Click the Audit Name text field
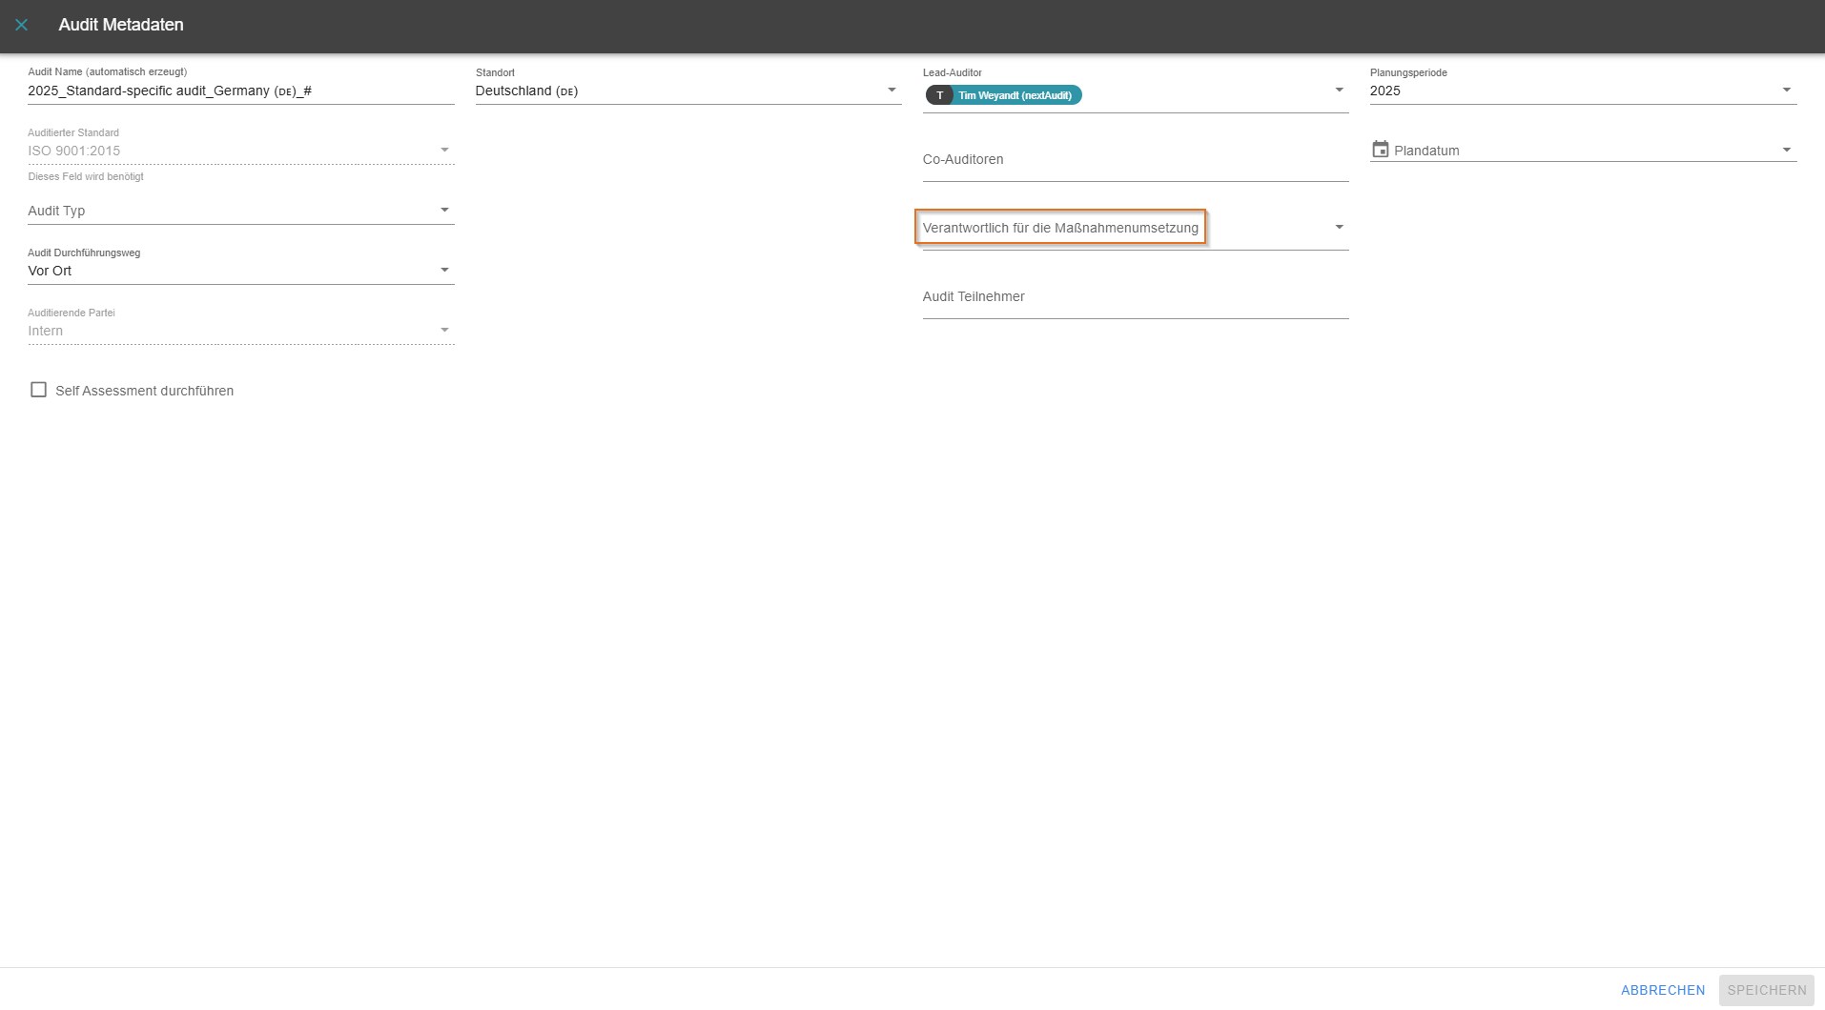Screen dimensions: 1825x1010 240,91
